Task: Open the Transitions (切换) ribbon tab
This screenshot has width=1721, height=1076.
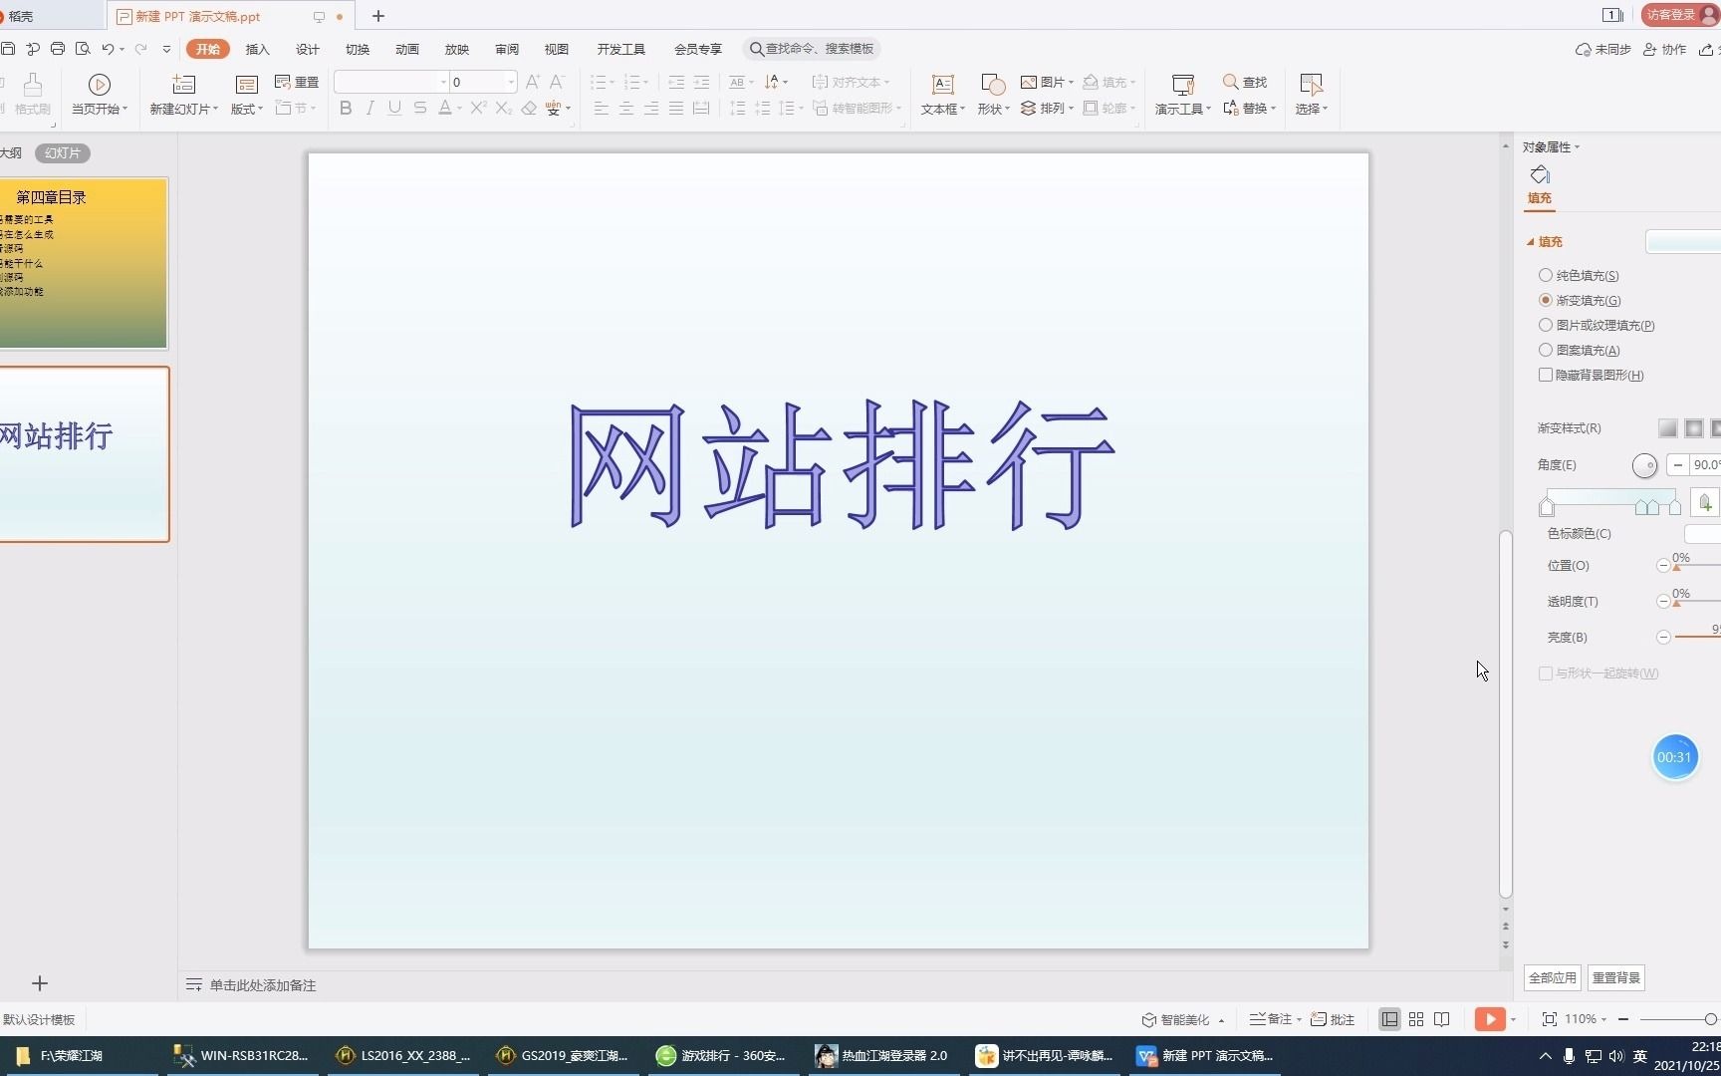Action: (358, 49)
